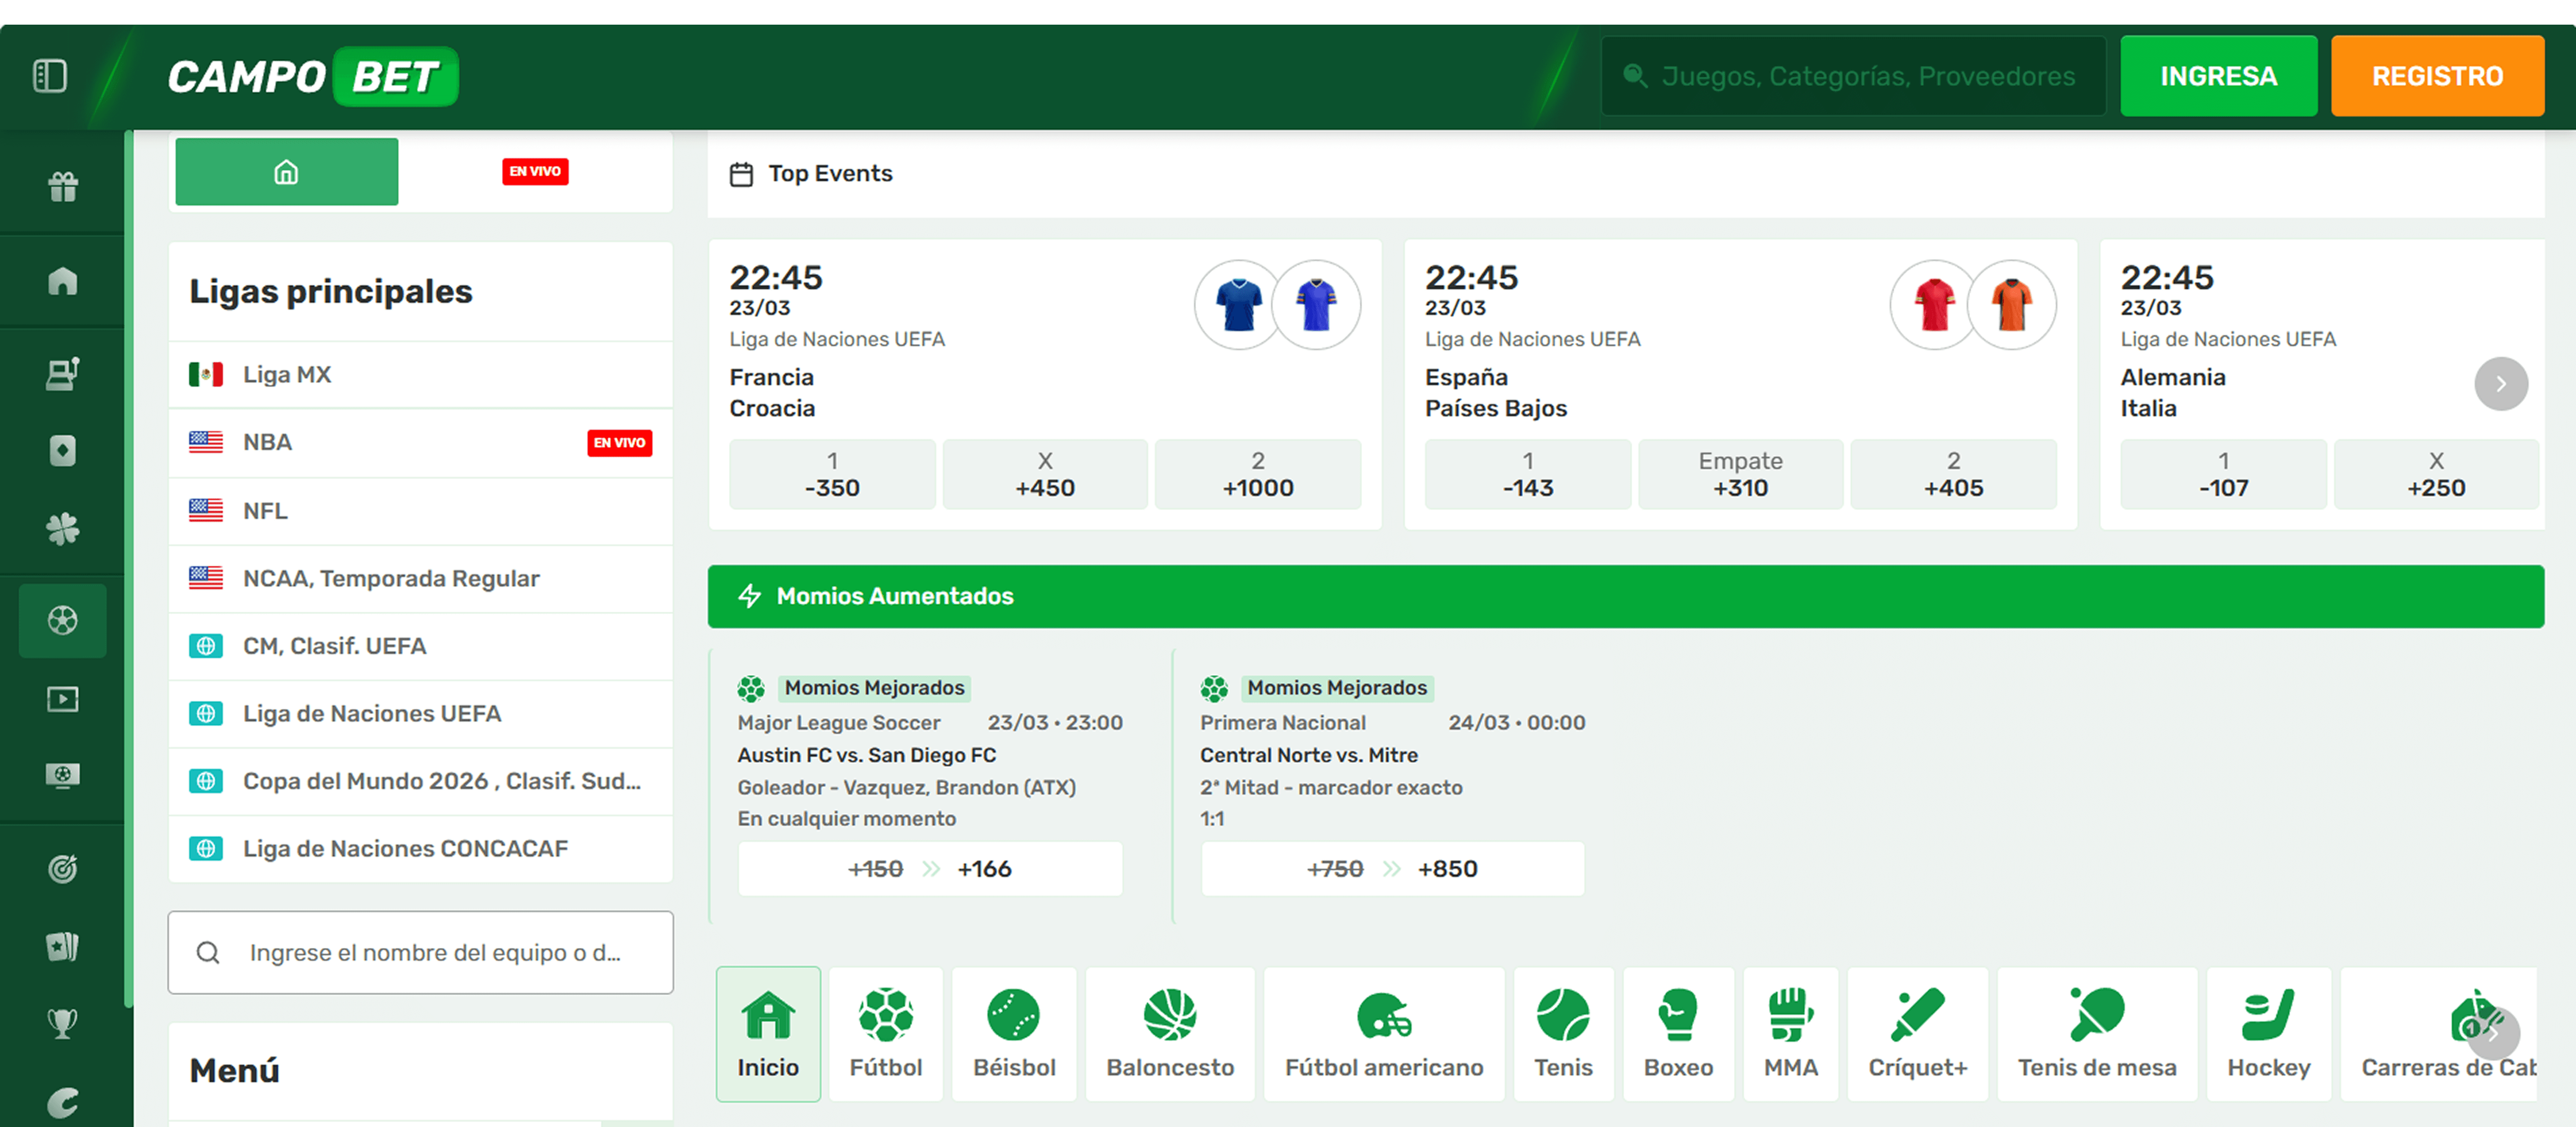
Task: Open NCAA, Temporada Regular league
Action: click(421, 579)
